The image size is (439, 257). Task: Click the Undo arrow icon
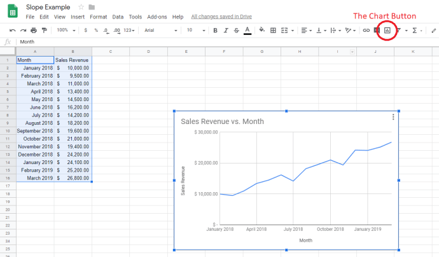(x=12, y=30)
